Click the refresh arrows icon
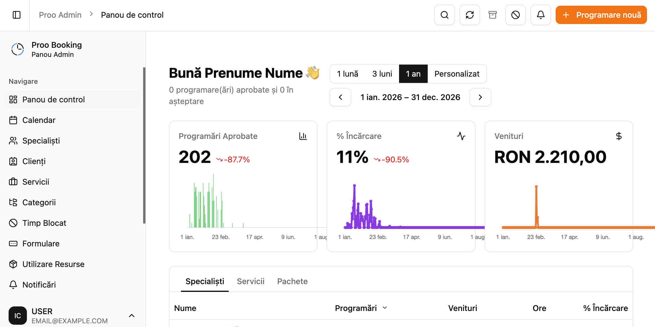The width and height of the screenshot is (655, 327). pyautogui.click(x=469, y=15)
